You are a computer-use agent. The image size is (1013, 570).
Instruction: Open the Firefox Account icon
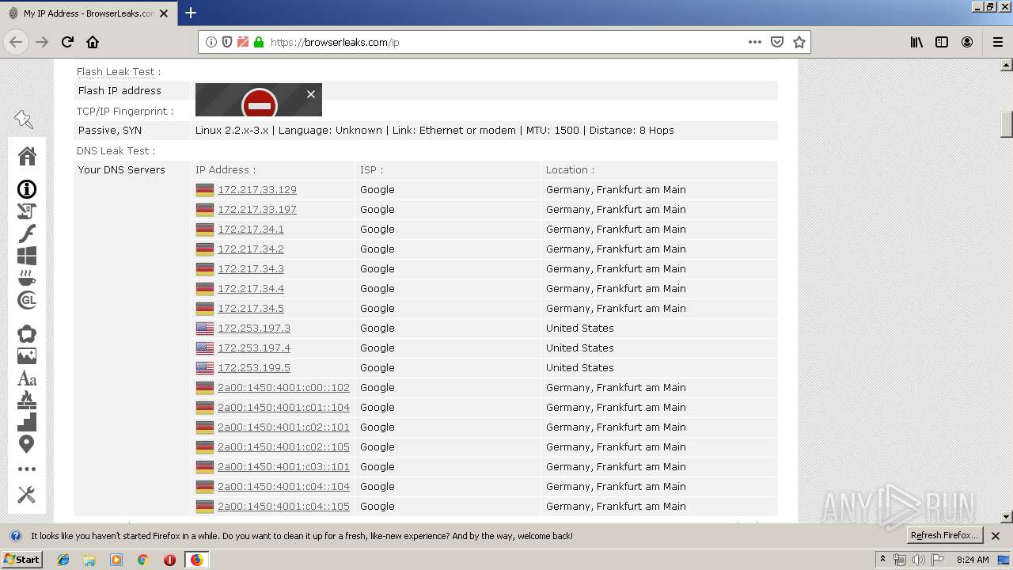pyautogui.click(x=967, y=42)
